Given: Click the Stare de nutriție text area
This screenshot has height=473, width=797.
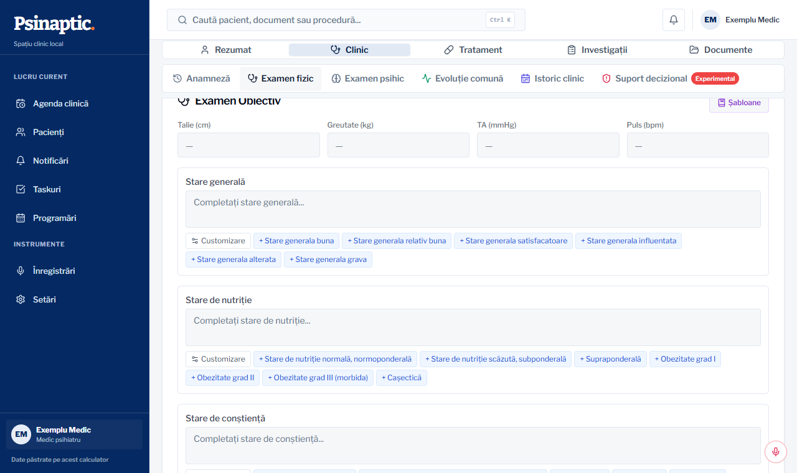Looking at the screenshot, I should (x=473, y=327).
